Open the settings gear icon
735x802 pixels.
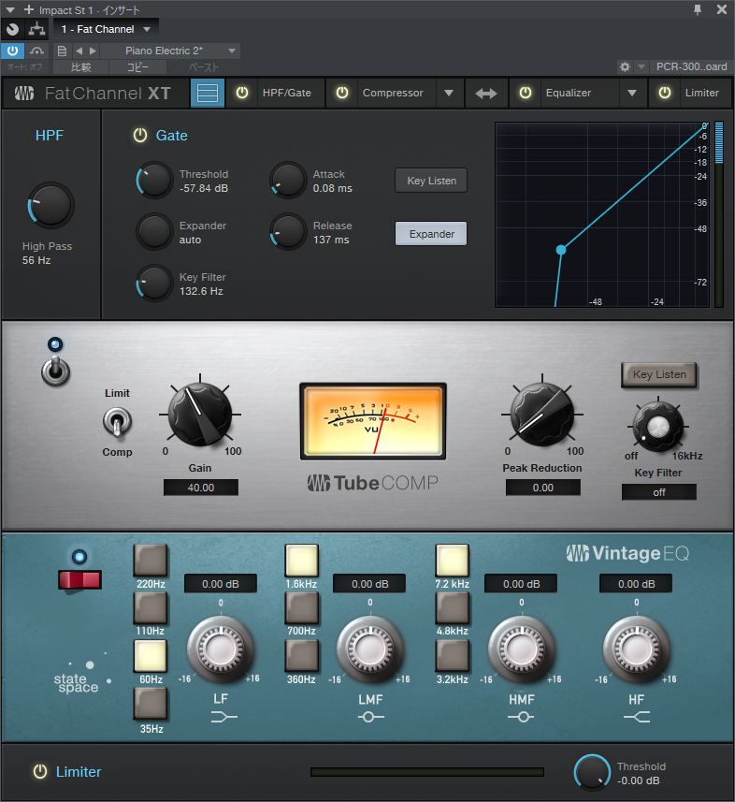[625, 66]
